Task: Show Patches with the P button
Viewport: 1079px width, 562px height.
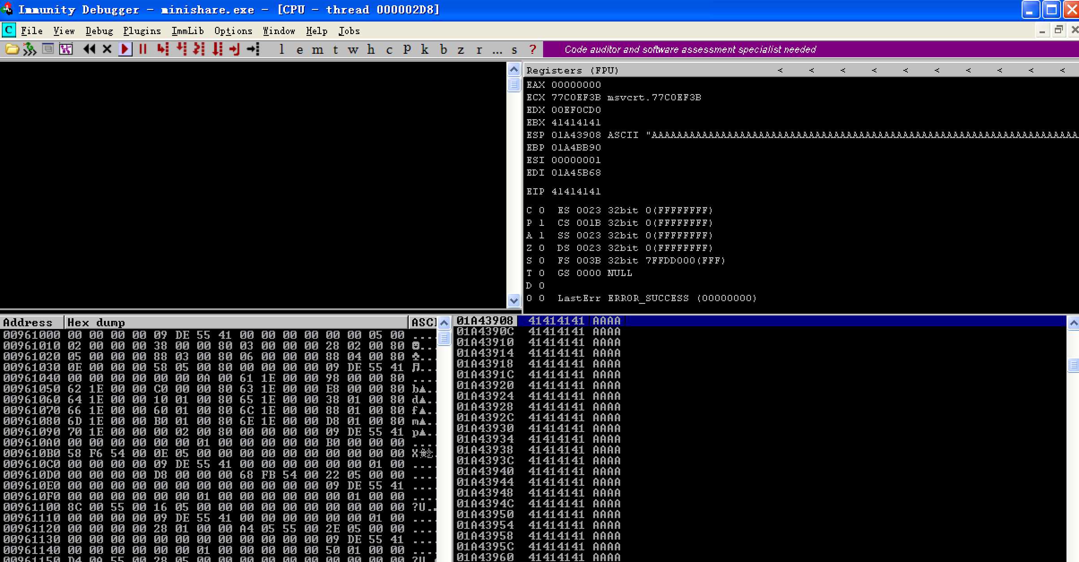Action: coord(407,49)
